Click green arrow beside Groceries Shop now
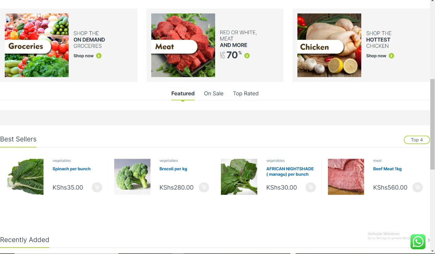Screen dimensions: 435x254 click(x=99, y=56)
